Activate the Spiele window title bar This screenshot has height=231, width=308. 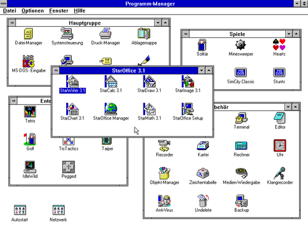237,34
